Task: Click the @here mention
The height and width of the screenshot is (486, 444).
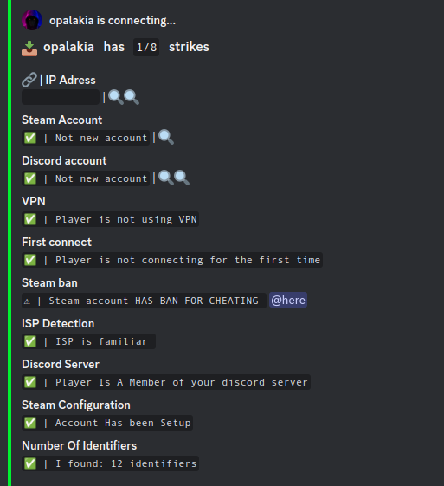Action: [x=288, y=300]
